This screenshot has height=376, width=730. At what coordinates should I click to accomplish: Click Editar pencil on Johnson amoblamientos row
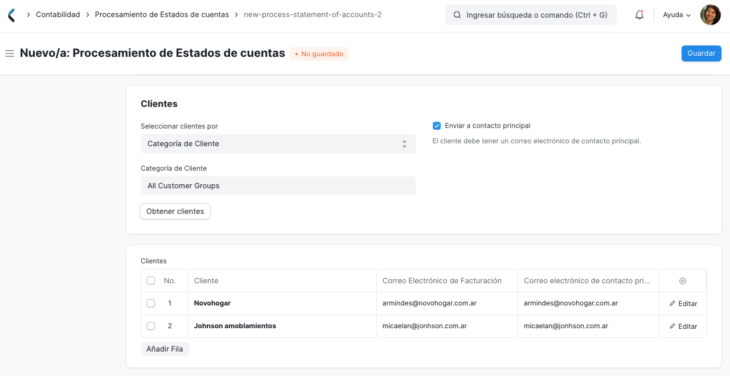pos(683,326)
